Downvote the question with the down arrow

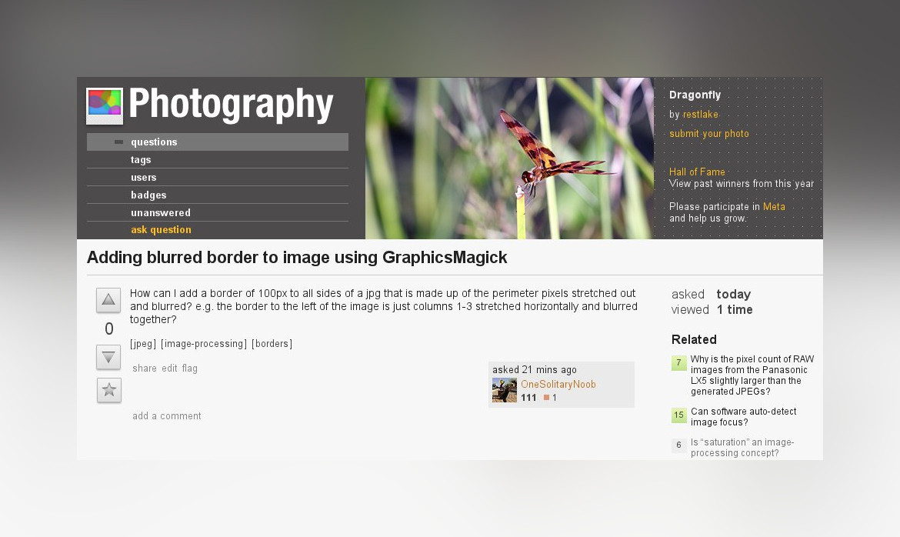click(108, 357)
